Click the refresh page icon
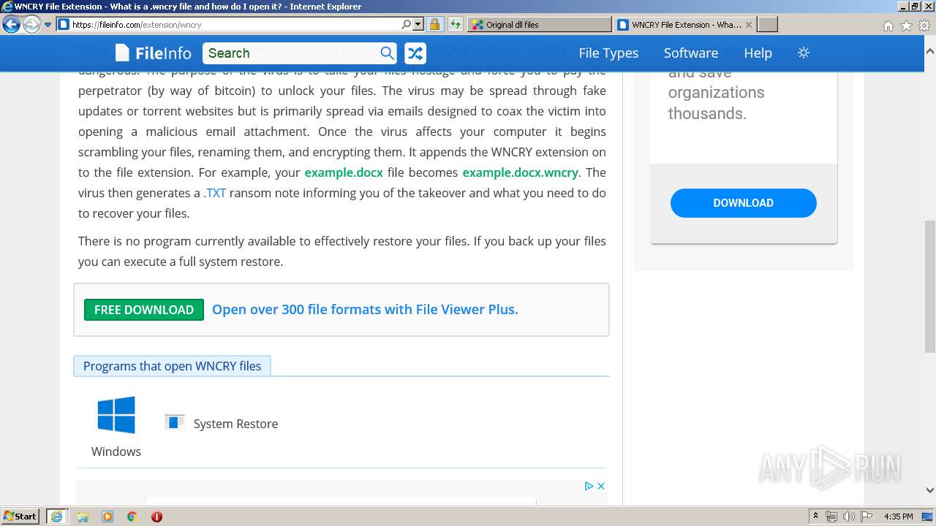The height and width of the screenshot is (526, 936). pyautogui.click(x=456, y=25)
